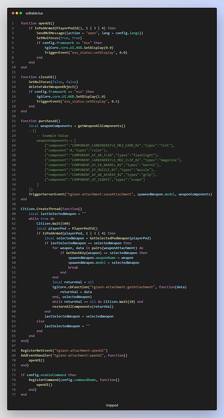The height and width of the screenshot is (418, 224).
Task: Click line number 21 in the gutter
Action: tap(12, 121)
